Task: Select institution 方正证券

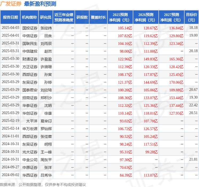Action: [x=30, y=67]
